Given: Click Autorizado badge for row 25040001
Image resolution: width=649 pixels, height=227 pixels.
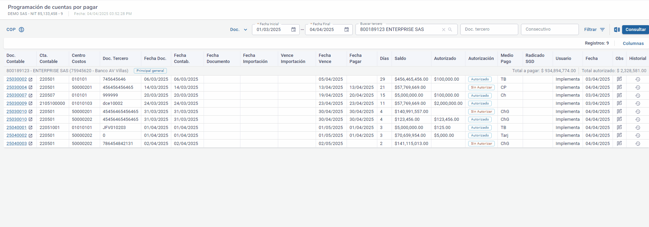Looking at the screenshot, I should 480,128.
